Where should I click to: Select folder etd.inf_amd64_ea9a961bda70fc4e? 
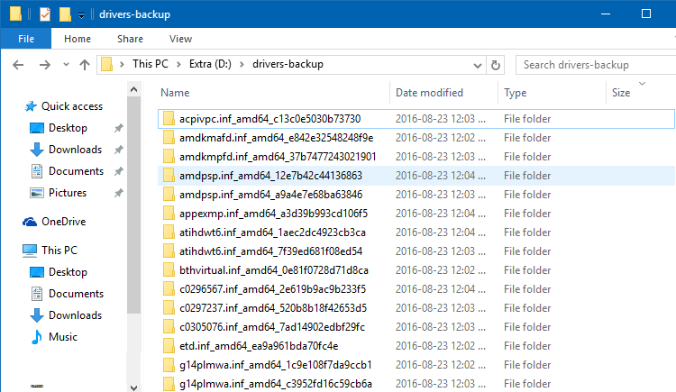tap(416, 346)
